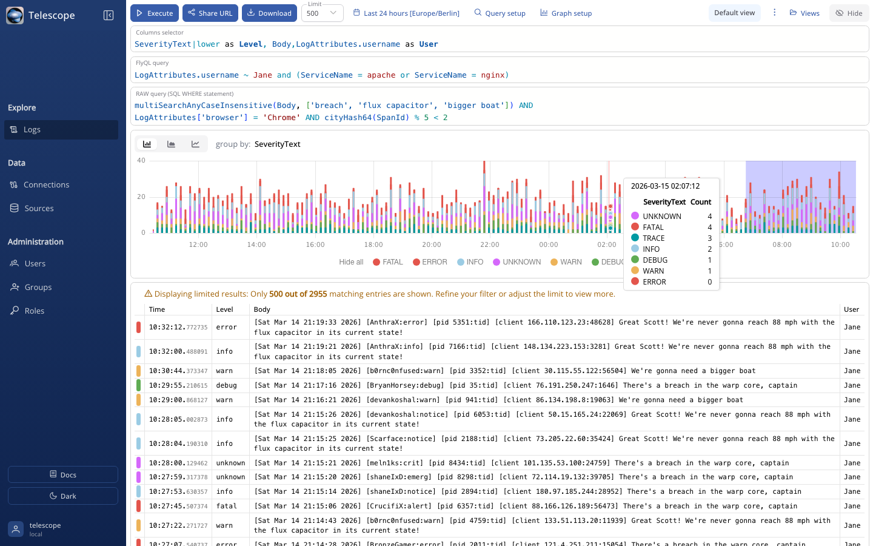
Task: Toggle DEBUG series in chart legend
Action: coord(608,262)
